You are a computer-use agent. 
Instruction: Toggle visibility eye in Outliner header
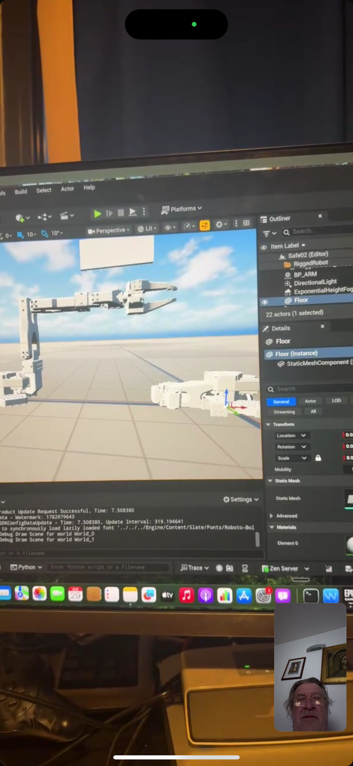pyautogui.click(x=264, y=248)
